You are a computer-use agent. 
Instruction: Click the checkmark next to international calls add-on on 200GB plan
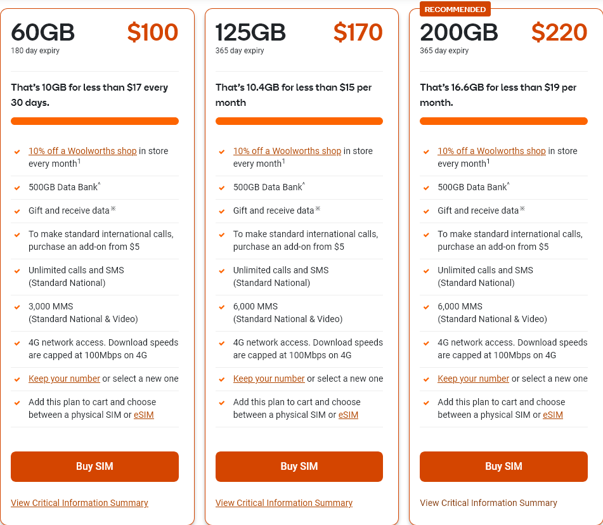426,234
